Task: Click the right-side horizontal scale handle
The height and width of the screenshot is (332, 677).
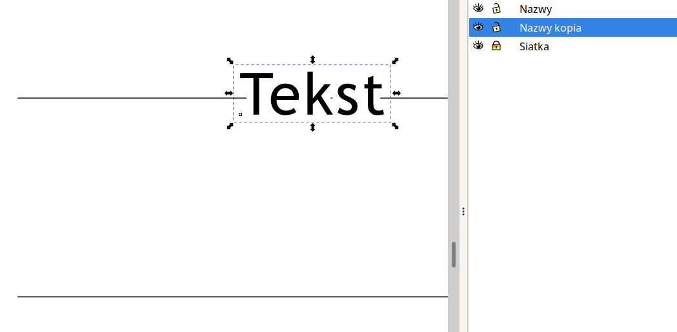Action: pos(396,93)
